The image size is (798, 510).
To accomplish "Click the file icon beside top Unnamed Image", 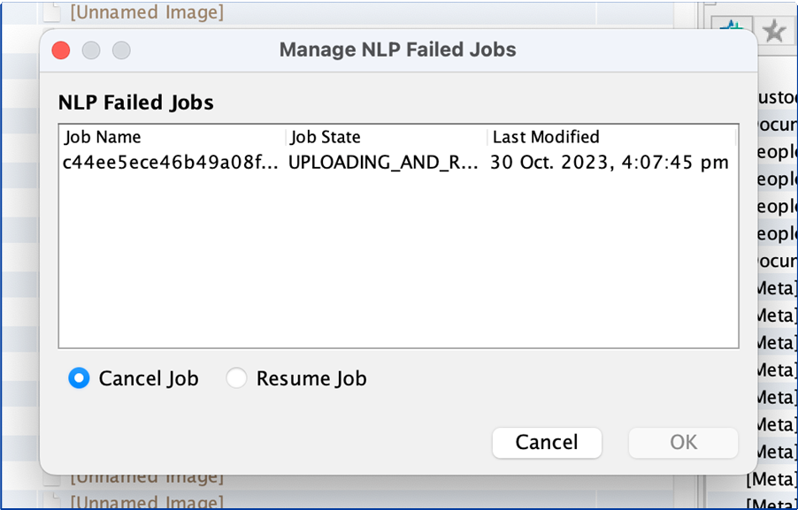I will (51, 11).
